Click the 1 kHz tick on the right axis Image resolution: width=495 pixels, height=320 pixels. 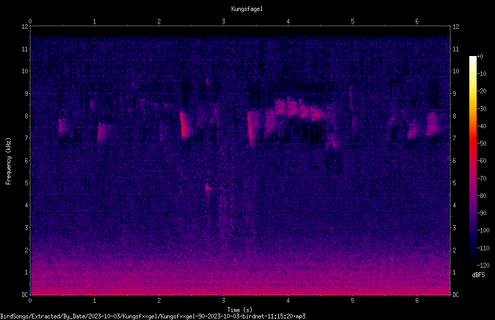455,272
